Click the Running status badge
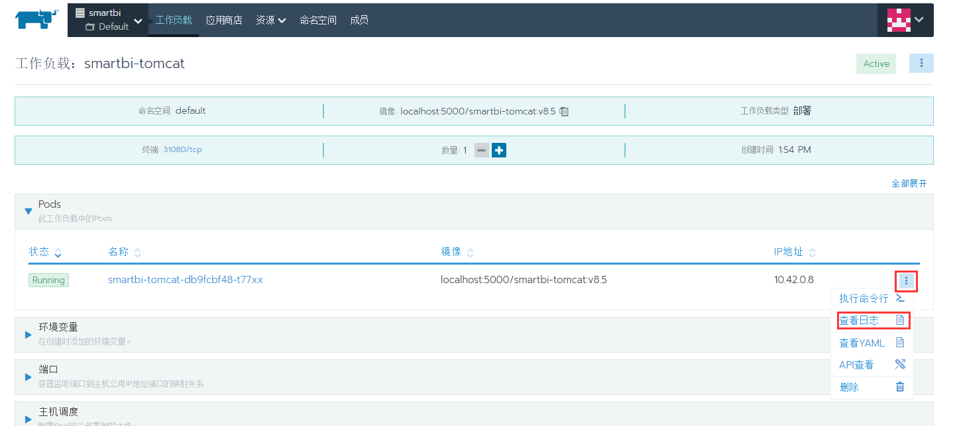The width and height of the screenshot is (959, 426). (48, 280)
